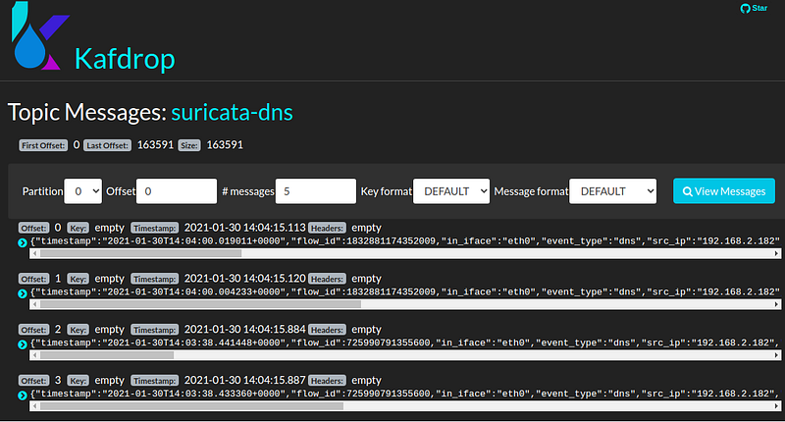Image resolution: width=785 pixels, height=422 pixels.
Task: Click the Last Offset badge
Action: point(107,145)
